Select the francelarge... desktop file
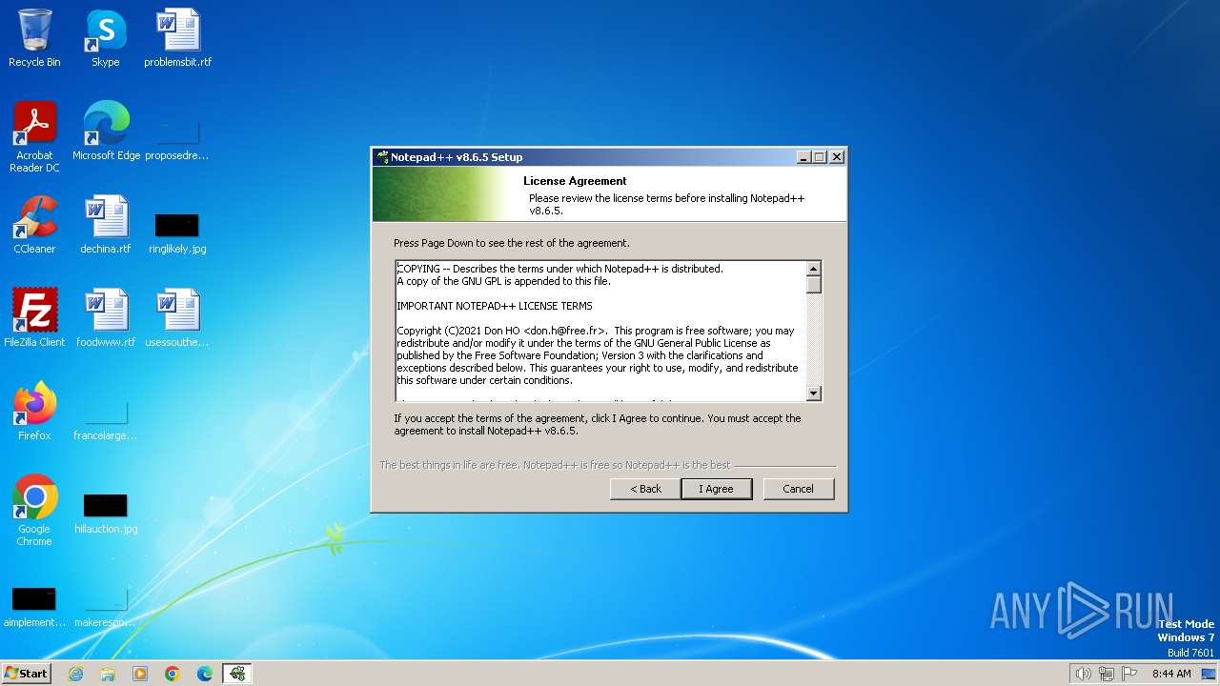The image size is (1220, 686). 105,419
